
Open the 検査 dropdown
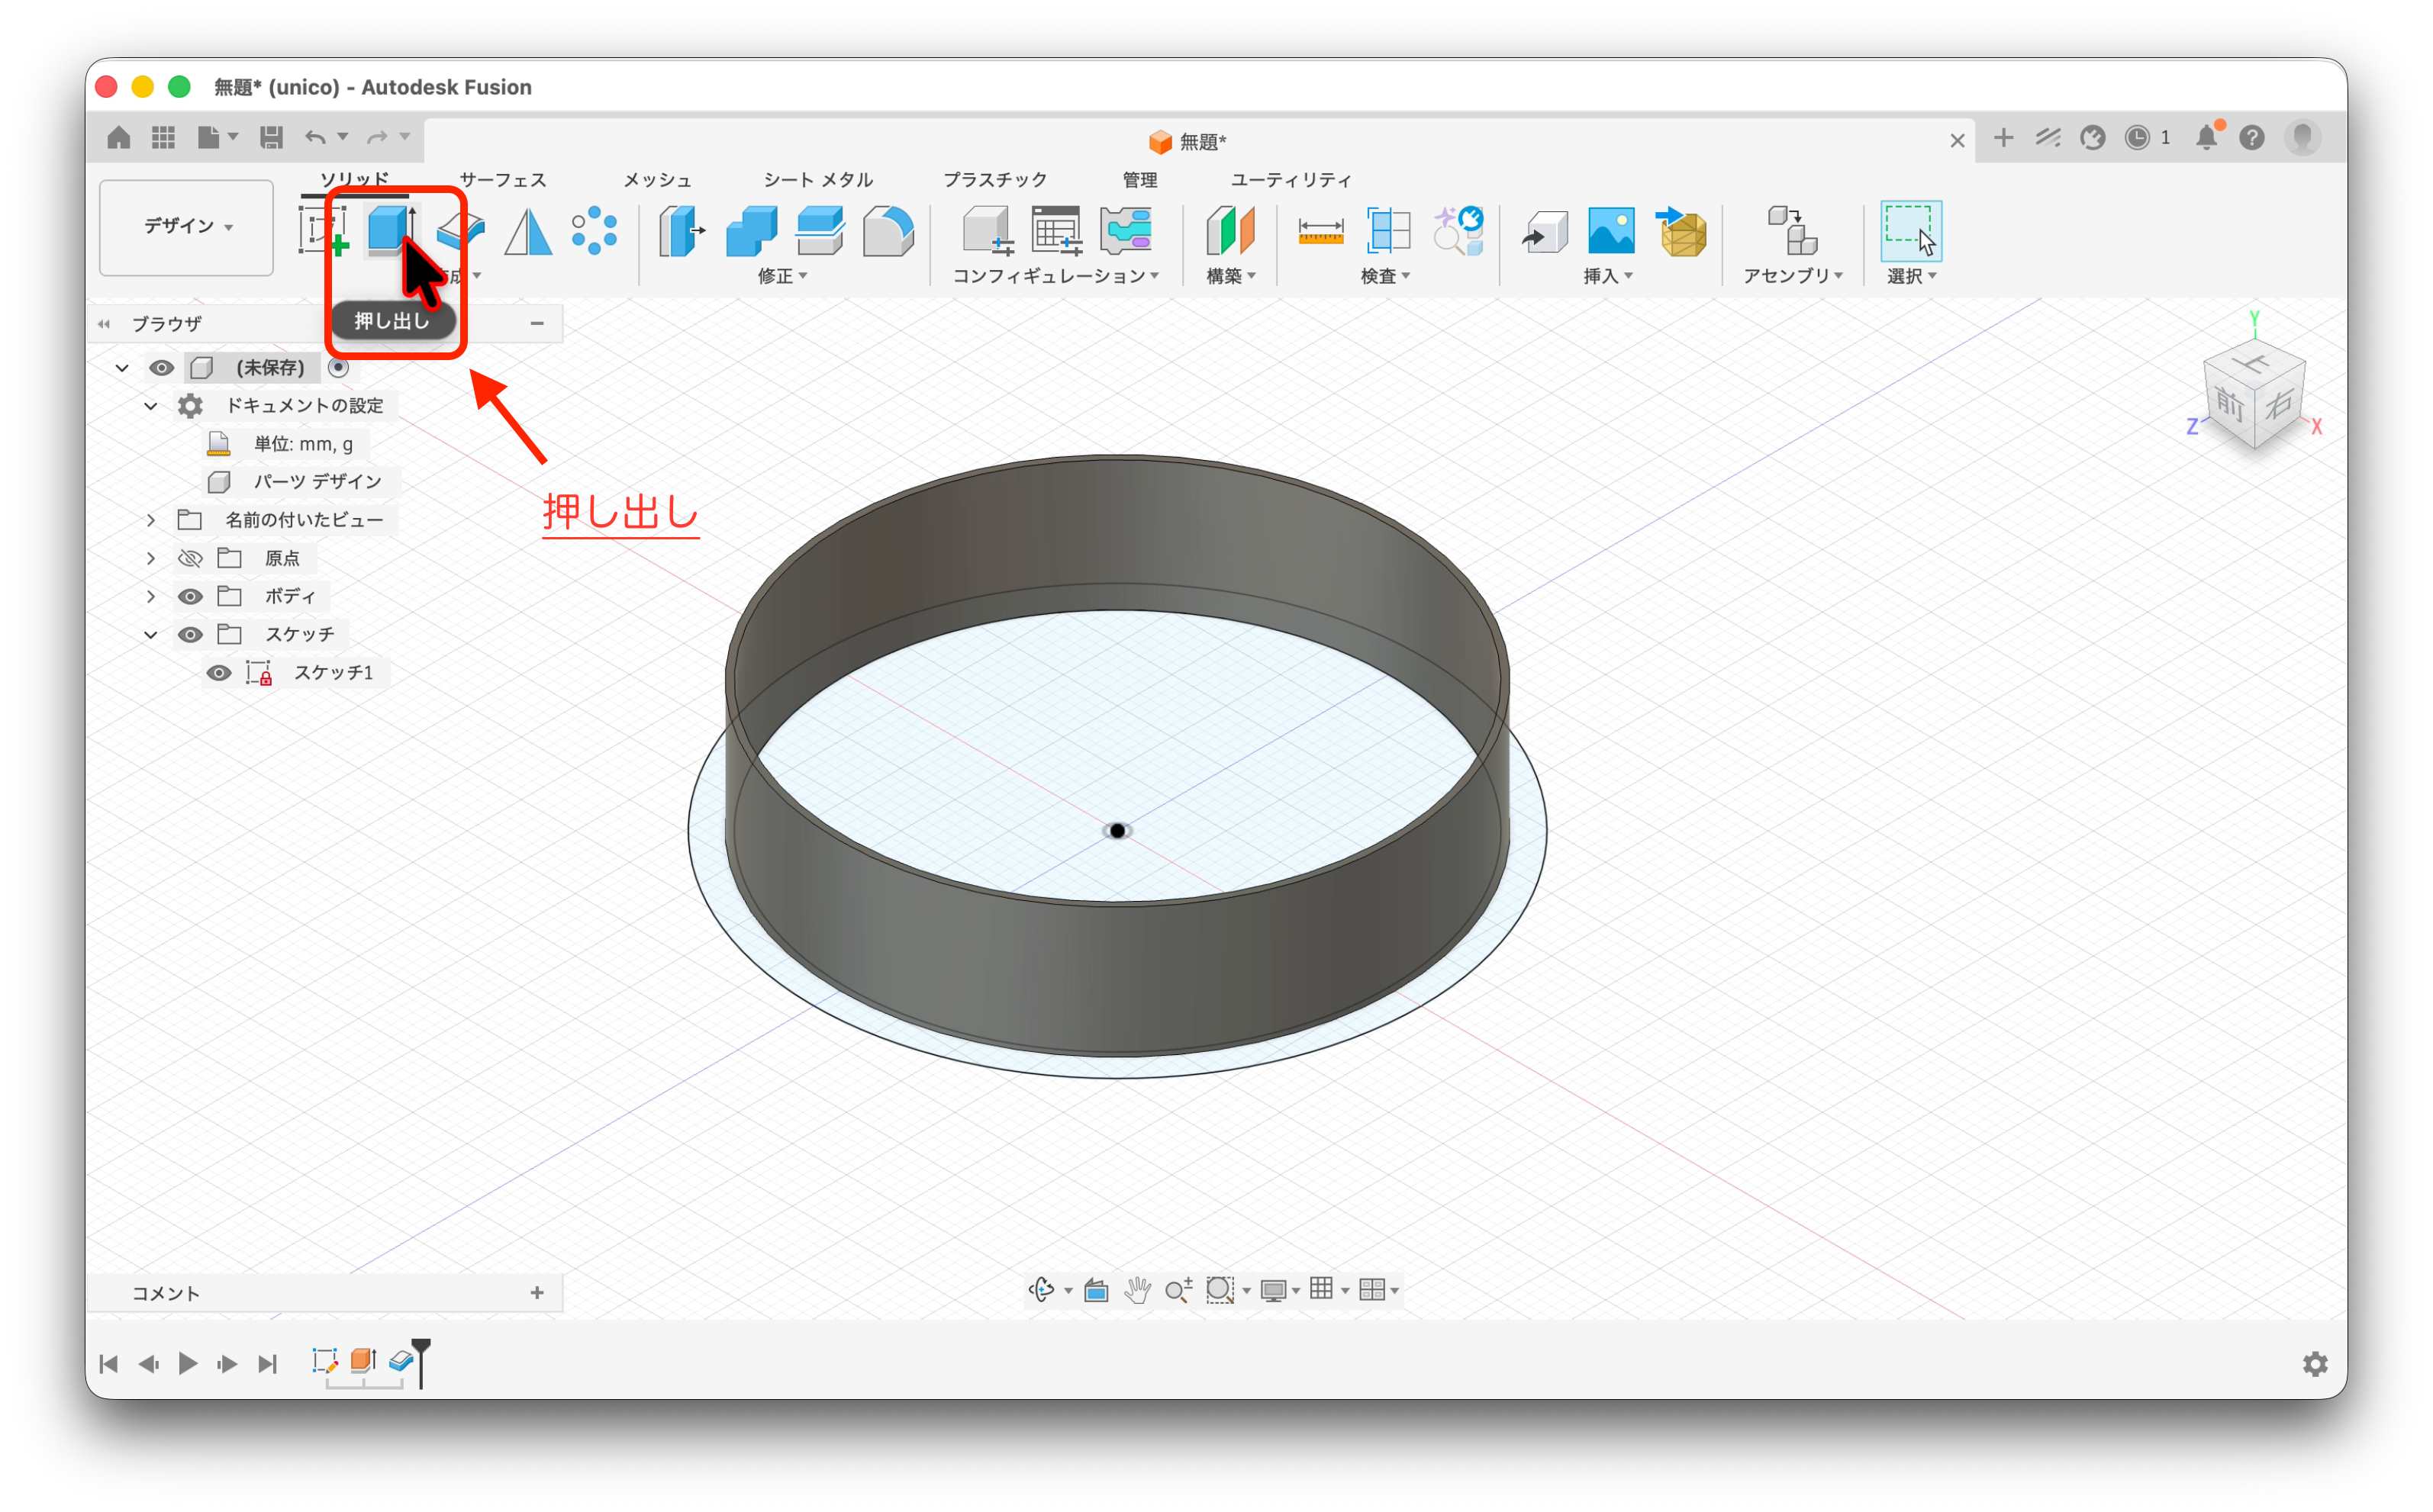click(x=1386, y=276)
